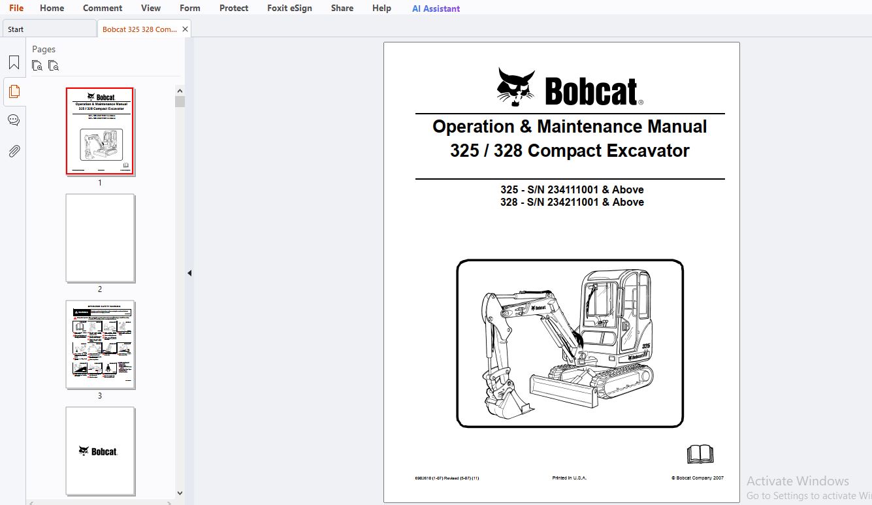This screenshot has height=505, width=872.
Task: Click the 325 - S/N 234111001 & Above line
Action: pyautogui.click(x=572, y=189)
